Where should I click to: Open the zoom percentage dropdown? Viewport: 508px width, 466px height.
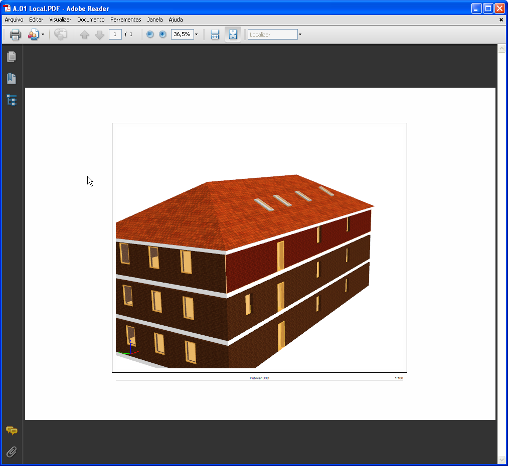tap(196, 34)
